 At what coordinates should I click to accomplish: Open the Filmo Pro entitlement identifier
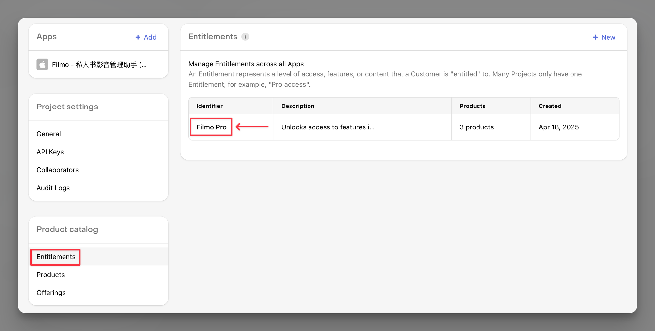point(211,127)
